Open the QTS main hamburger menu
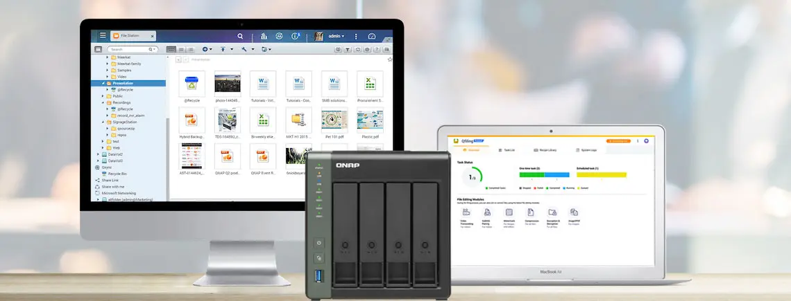The width and height of the screenshot is (791, 301). [x=103, y=36]
